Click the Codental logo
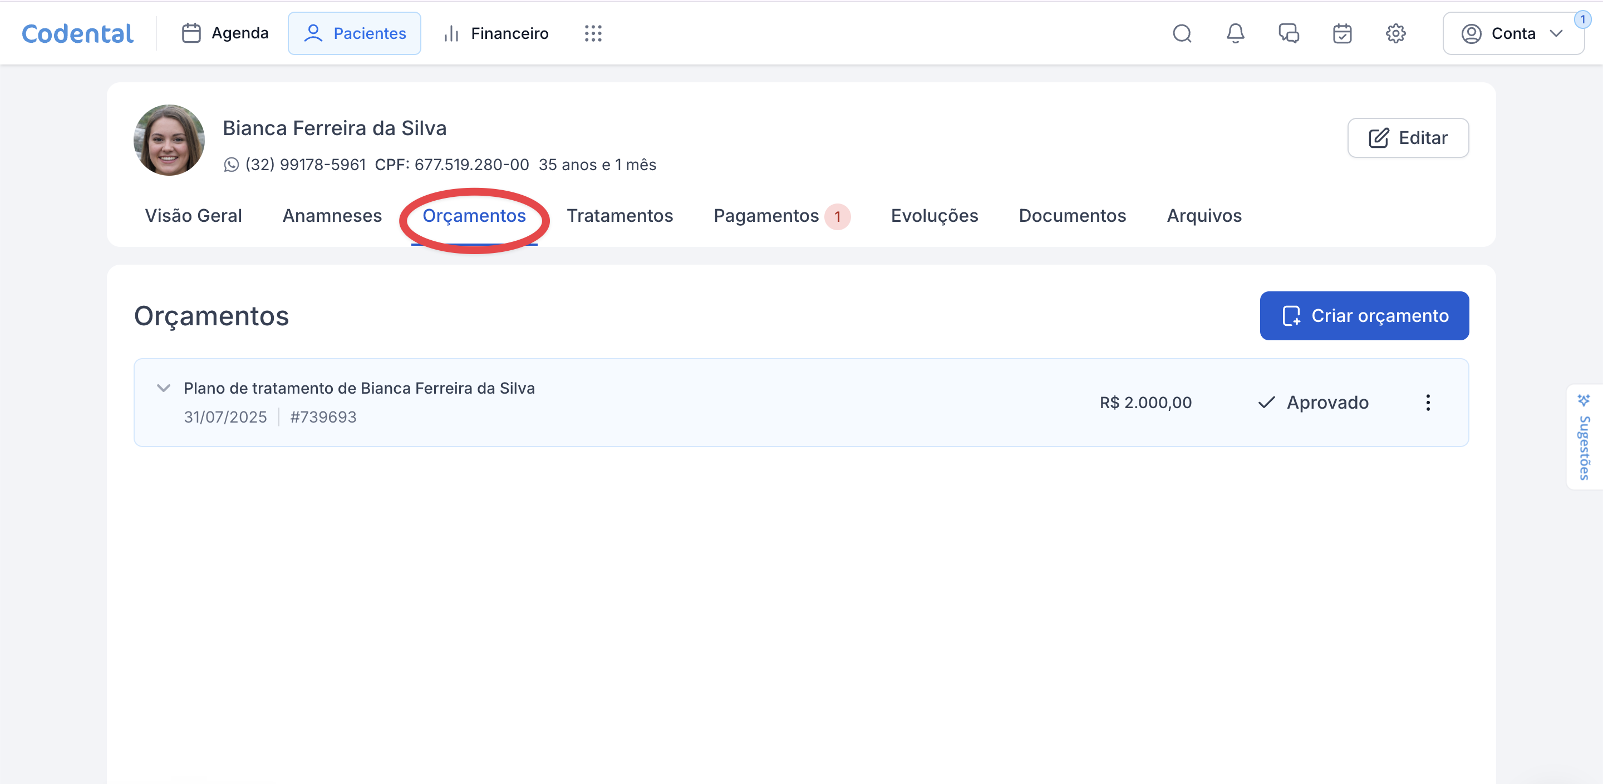 coord(77,33)
